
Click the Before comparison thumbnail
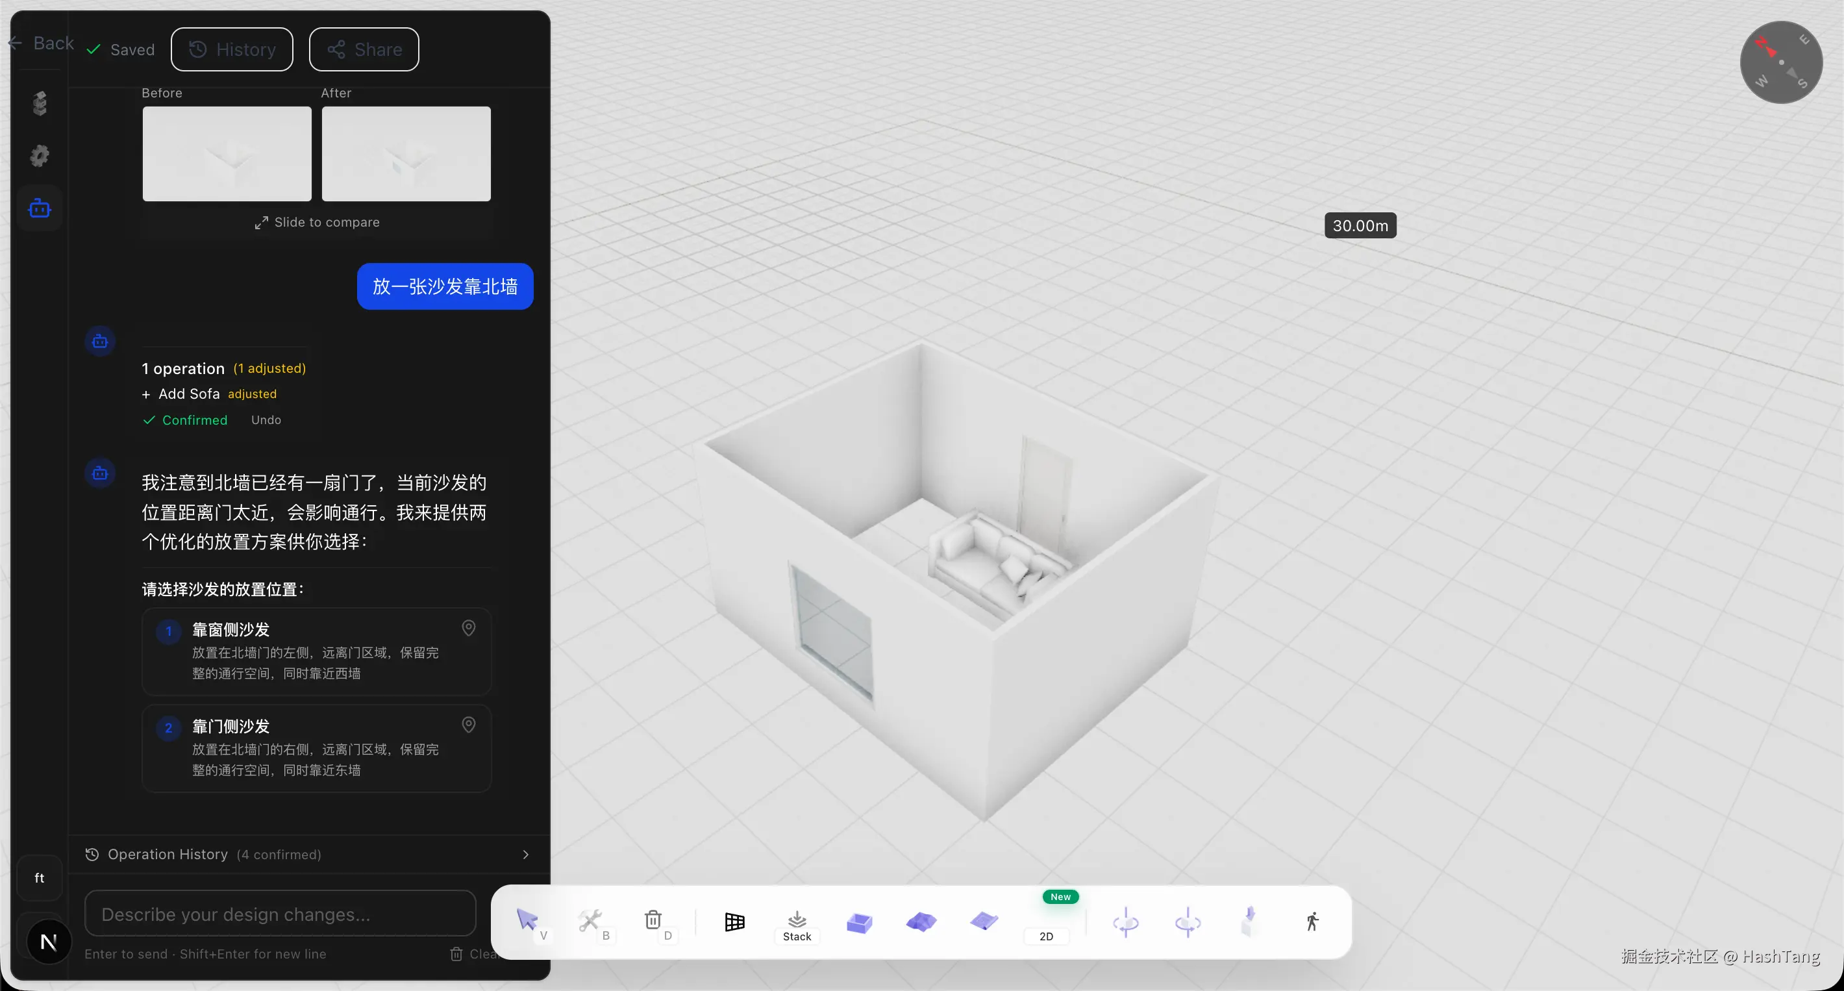[x=227, y=154]
